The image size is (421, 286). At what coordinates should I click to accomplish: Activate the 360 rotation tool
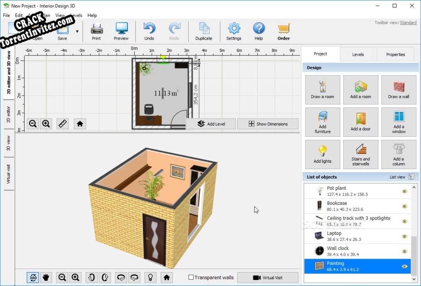[33, 277]
